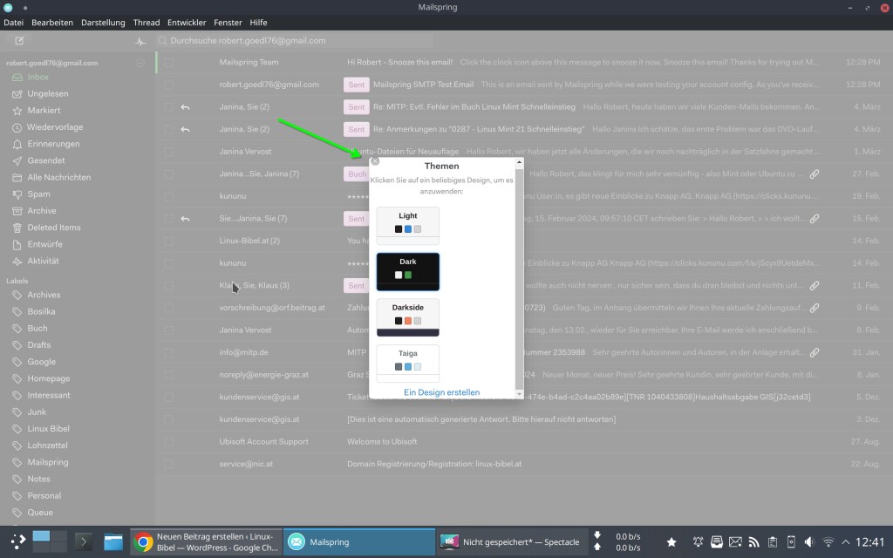Apply the Darkside theme

(408, 317)
